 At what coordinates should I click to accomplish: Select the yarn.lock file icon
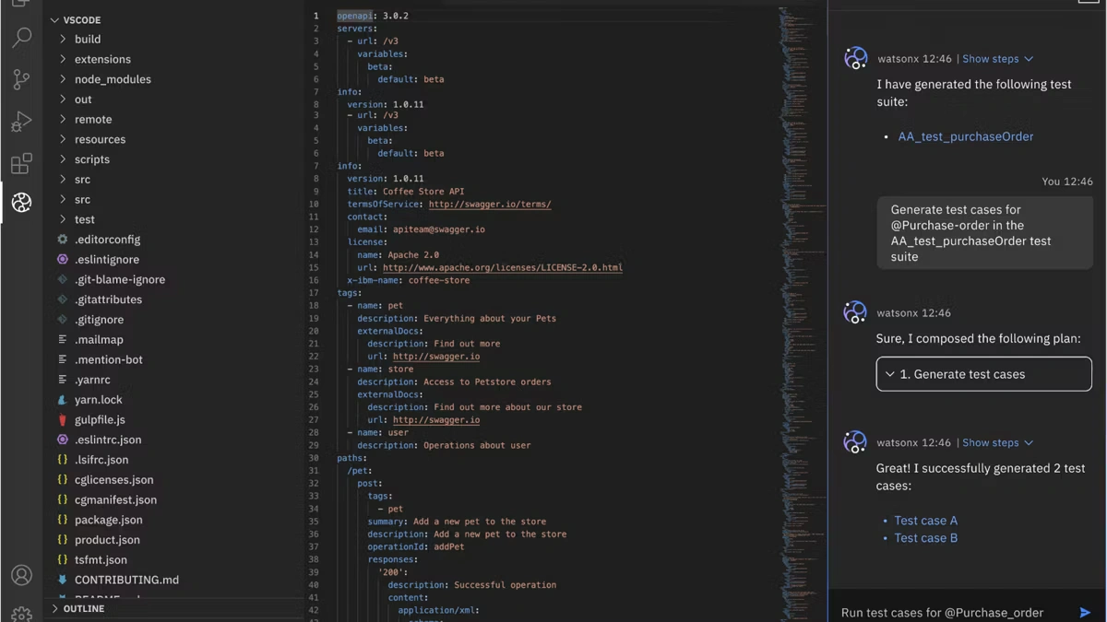(x=62, y=399)
